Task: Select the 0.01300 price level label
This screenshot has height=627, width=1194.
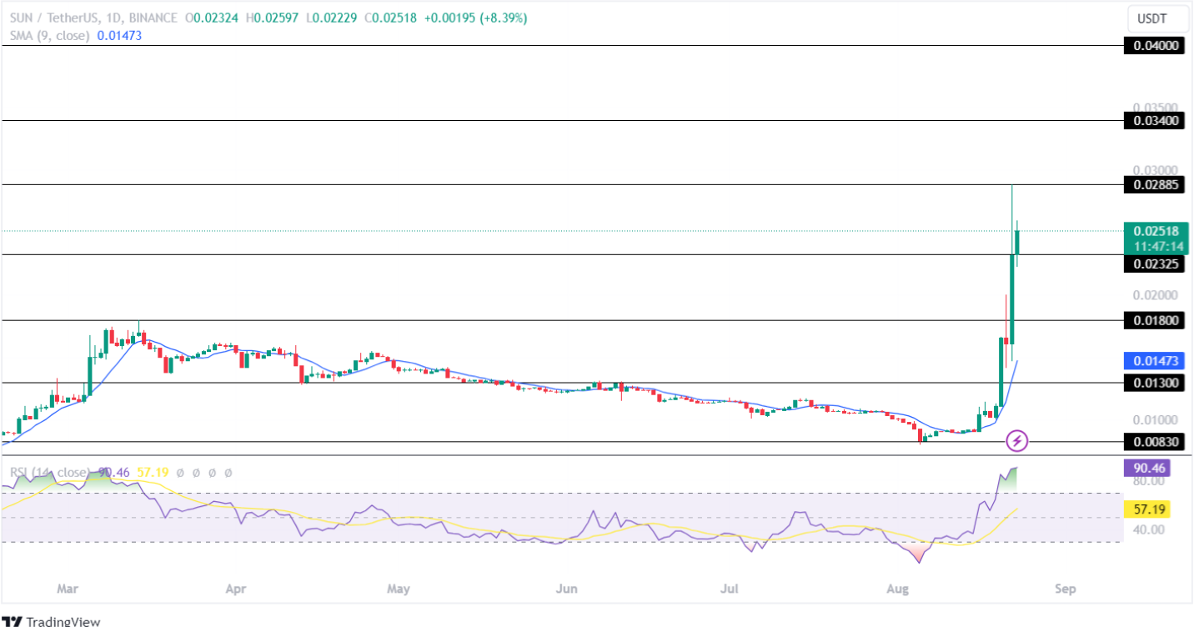Action: [x=1155, y=383]
